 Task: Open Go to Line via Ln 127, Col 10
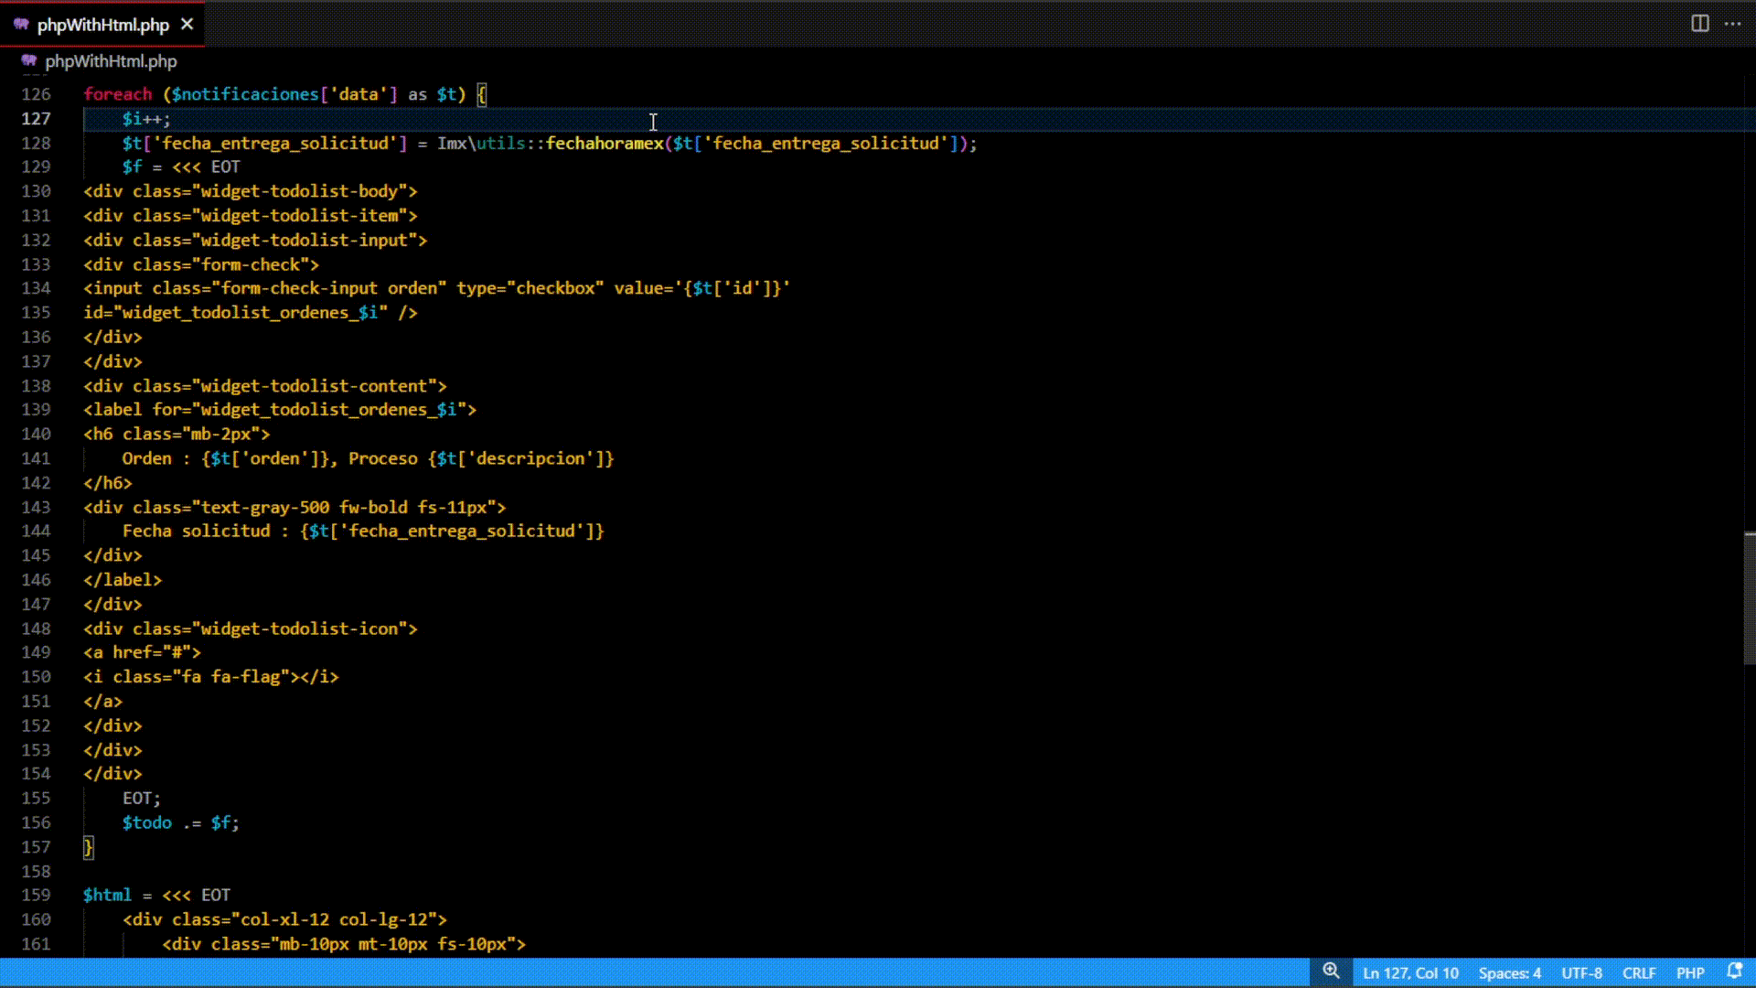(1410, 972)
